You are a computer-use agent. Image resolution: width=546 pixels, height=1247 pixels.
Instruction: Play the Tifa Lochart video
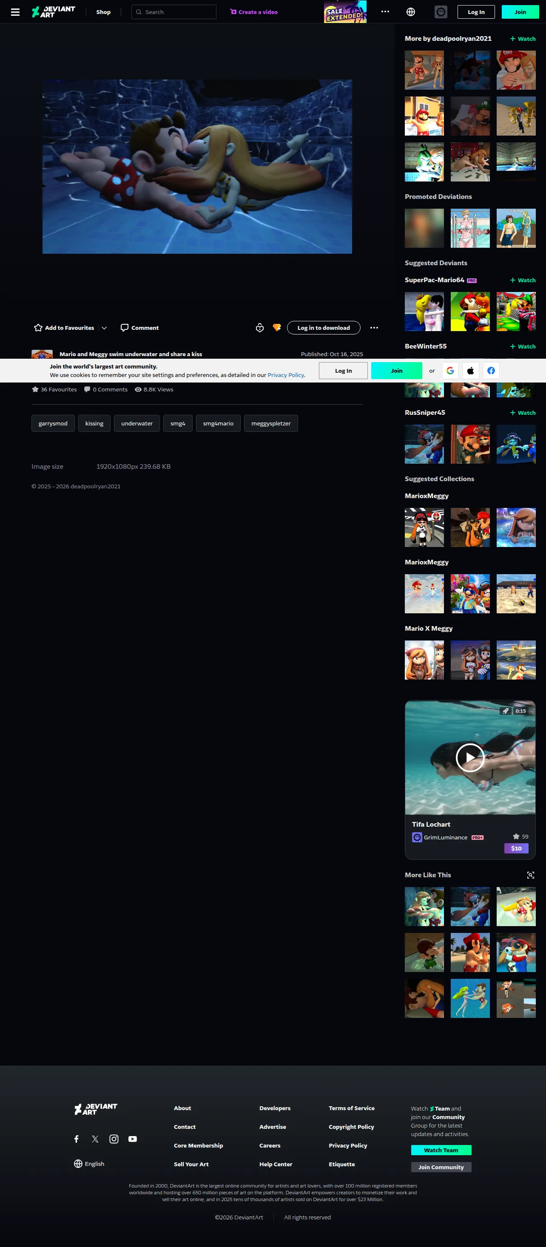(470, 757)
